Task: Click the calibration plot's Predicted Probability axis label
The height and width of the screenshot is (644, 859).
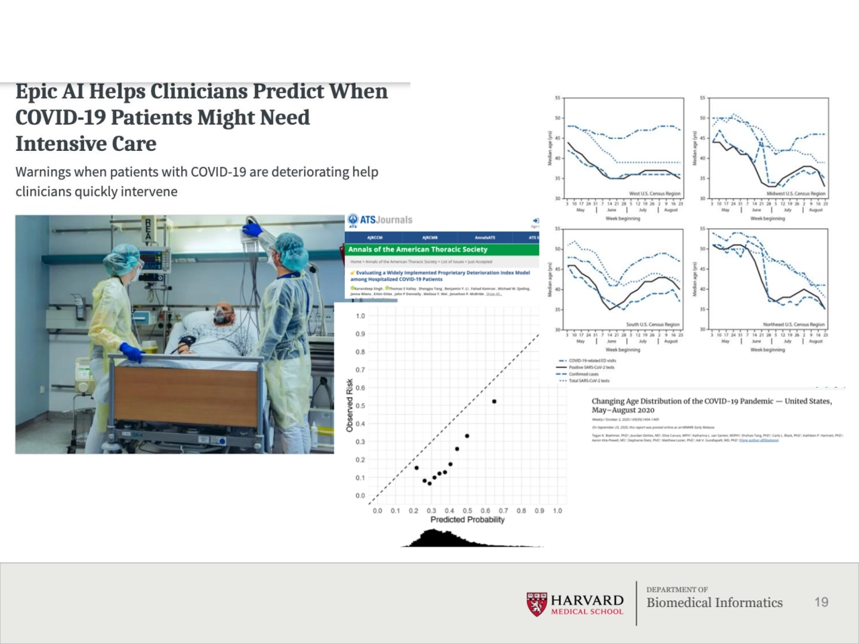Action: pos(467,519)
